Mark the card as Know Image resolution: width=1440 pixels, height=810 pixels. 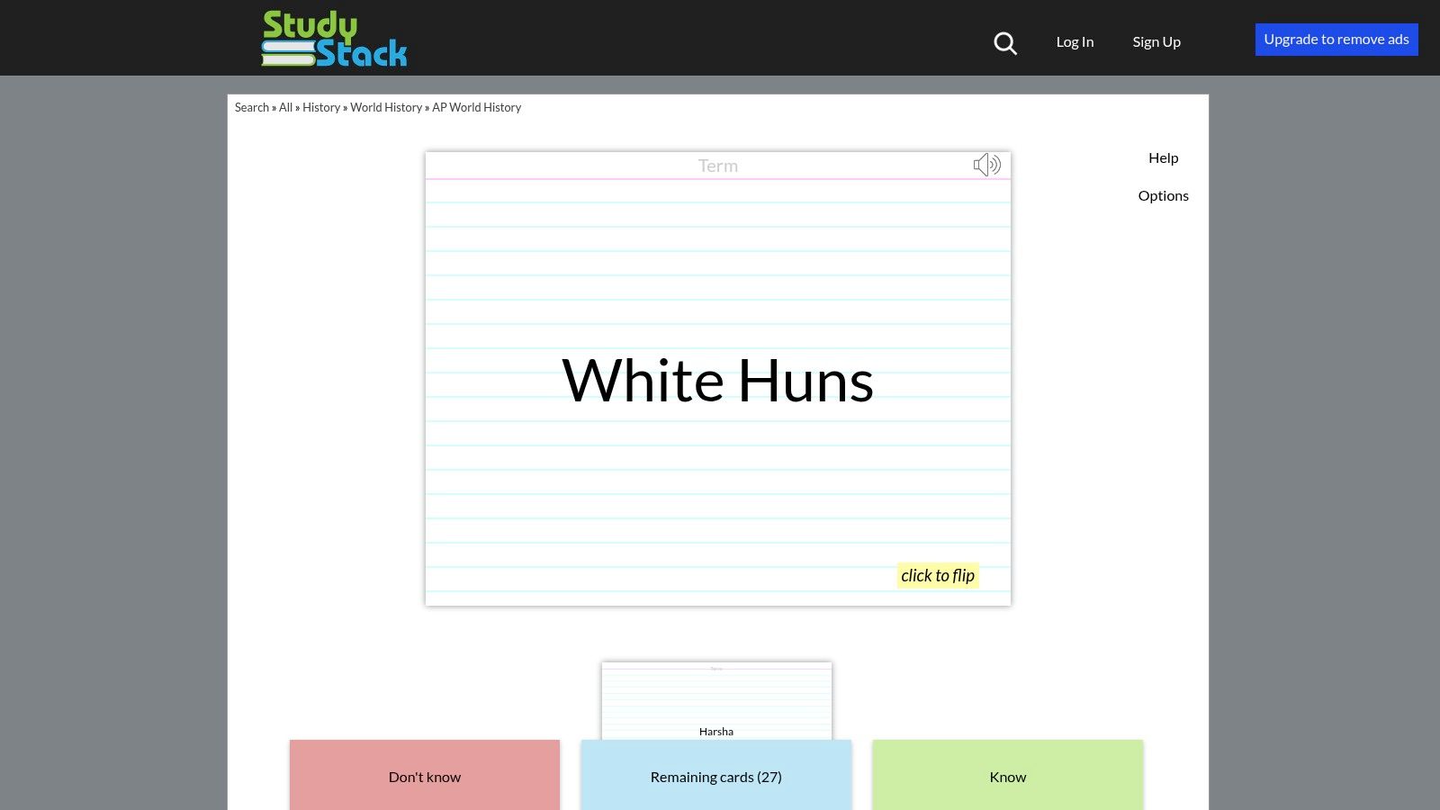1007,776
